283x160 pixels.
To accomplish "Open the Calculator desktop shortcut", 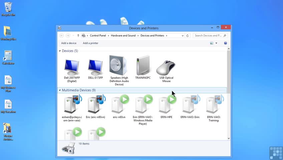I will [x=8, y=57].
